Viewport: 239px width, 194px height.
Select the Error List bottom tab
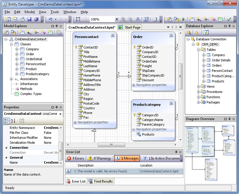[x=76, y=181]
